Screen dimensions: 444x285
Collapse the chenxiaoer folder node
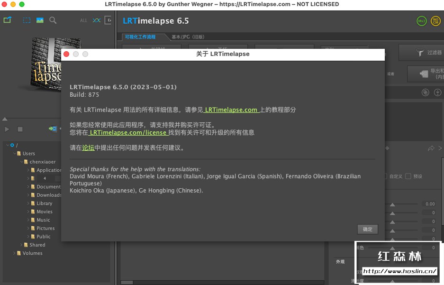point(22,162)
